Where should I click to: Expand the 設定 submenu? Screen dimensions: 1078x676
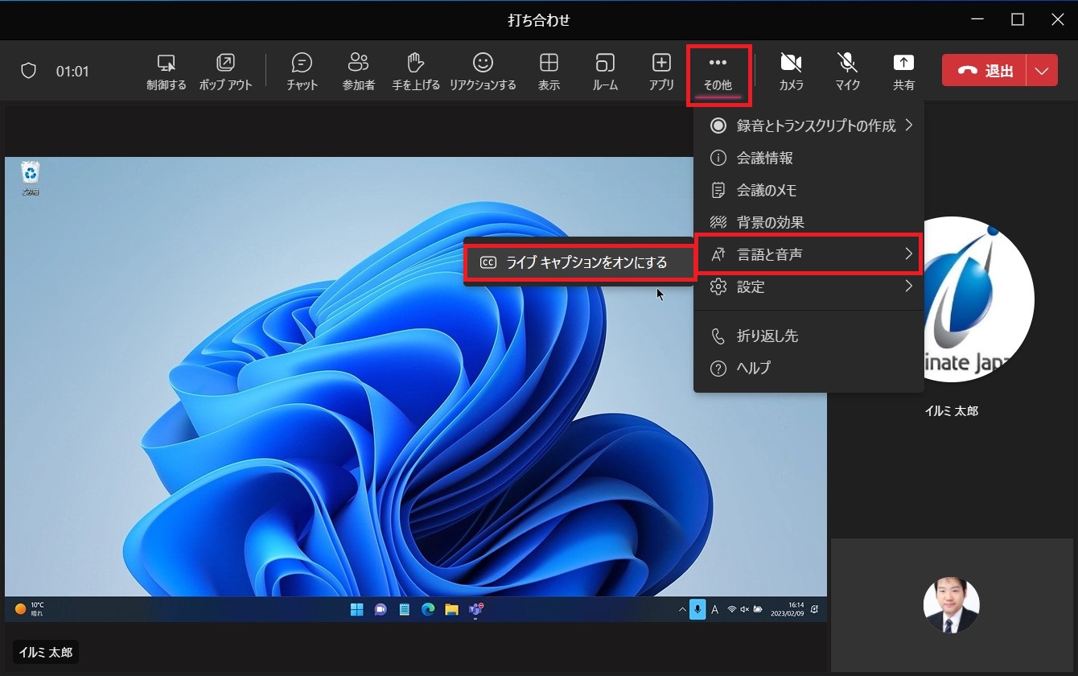pyautogui.click(x=808, y=286)
